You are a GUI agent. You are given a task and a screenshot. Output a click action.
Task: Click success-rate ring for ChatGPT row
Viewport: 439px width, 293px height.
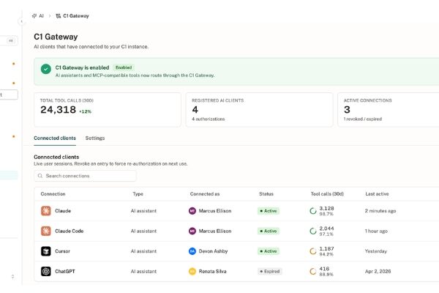[313, 272]
